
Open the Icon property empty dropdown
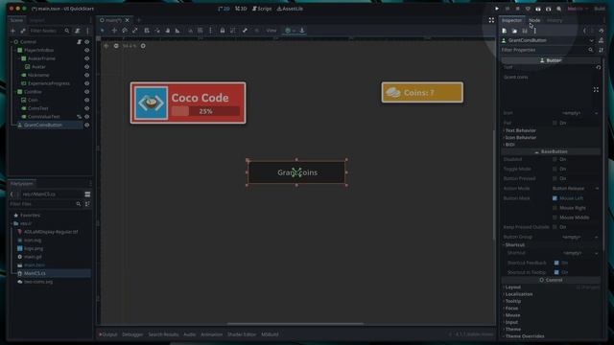tap(576, 113)
